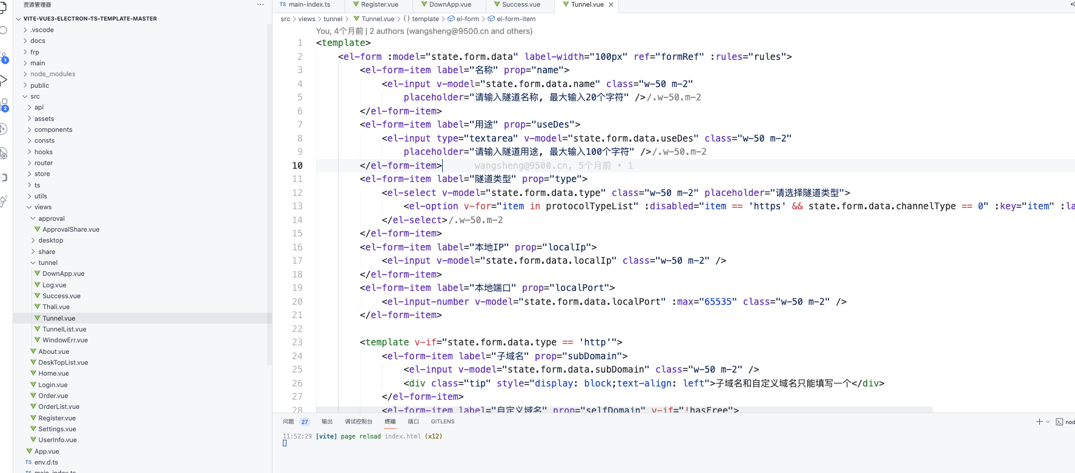The image size is (1075, 473).
Task: Click index.html link in terminal output
Action: coord(403,436)
